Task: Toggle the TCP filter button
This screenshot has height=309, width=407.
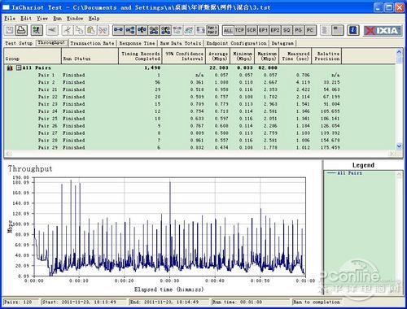Action: (239, 30)
